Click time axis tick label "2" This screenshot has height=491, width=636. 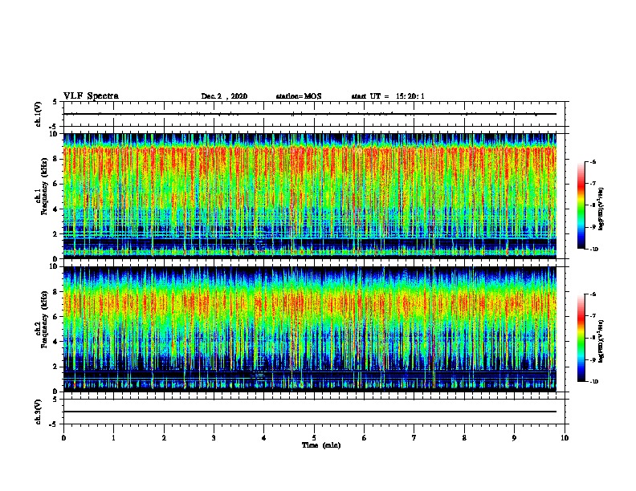pos(164,438)
